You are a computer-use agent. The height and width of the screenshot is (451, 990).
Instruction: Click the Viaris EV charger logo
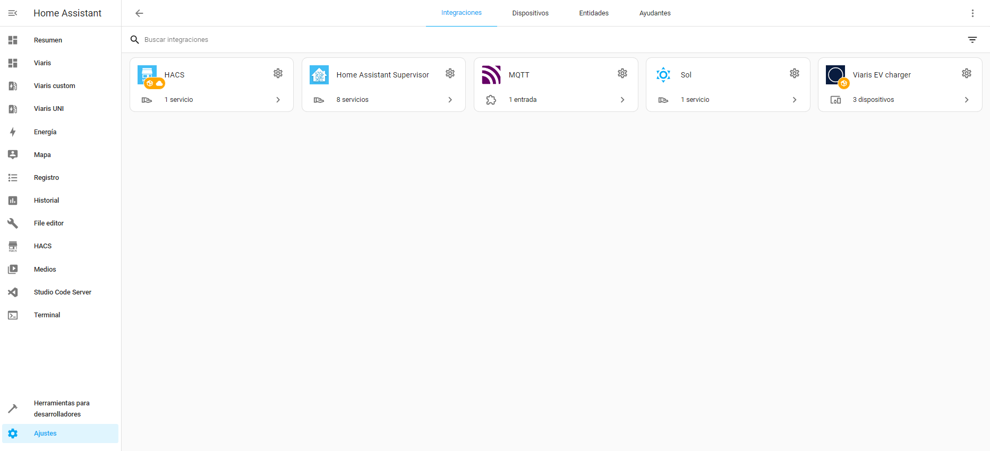coord(835,75)
